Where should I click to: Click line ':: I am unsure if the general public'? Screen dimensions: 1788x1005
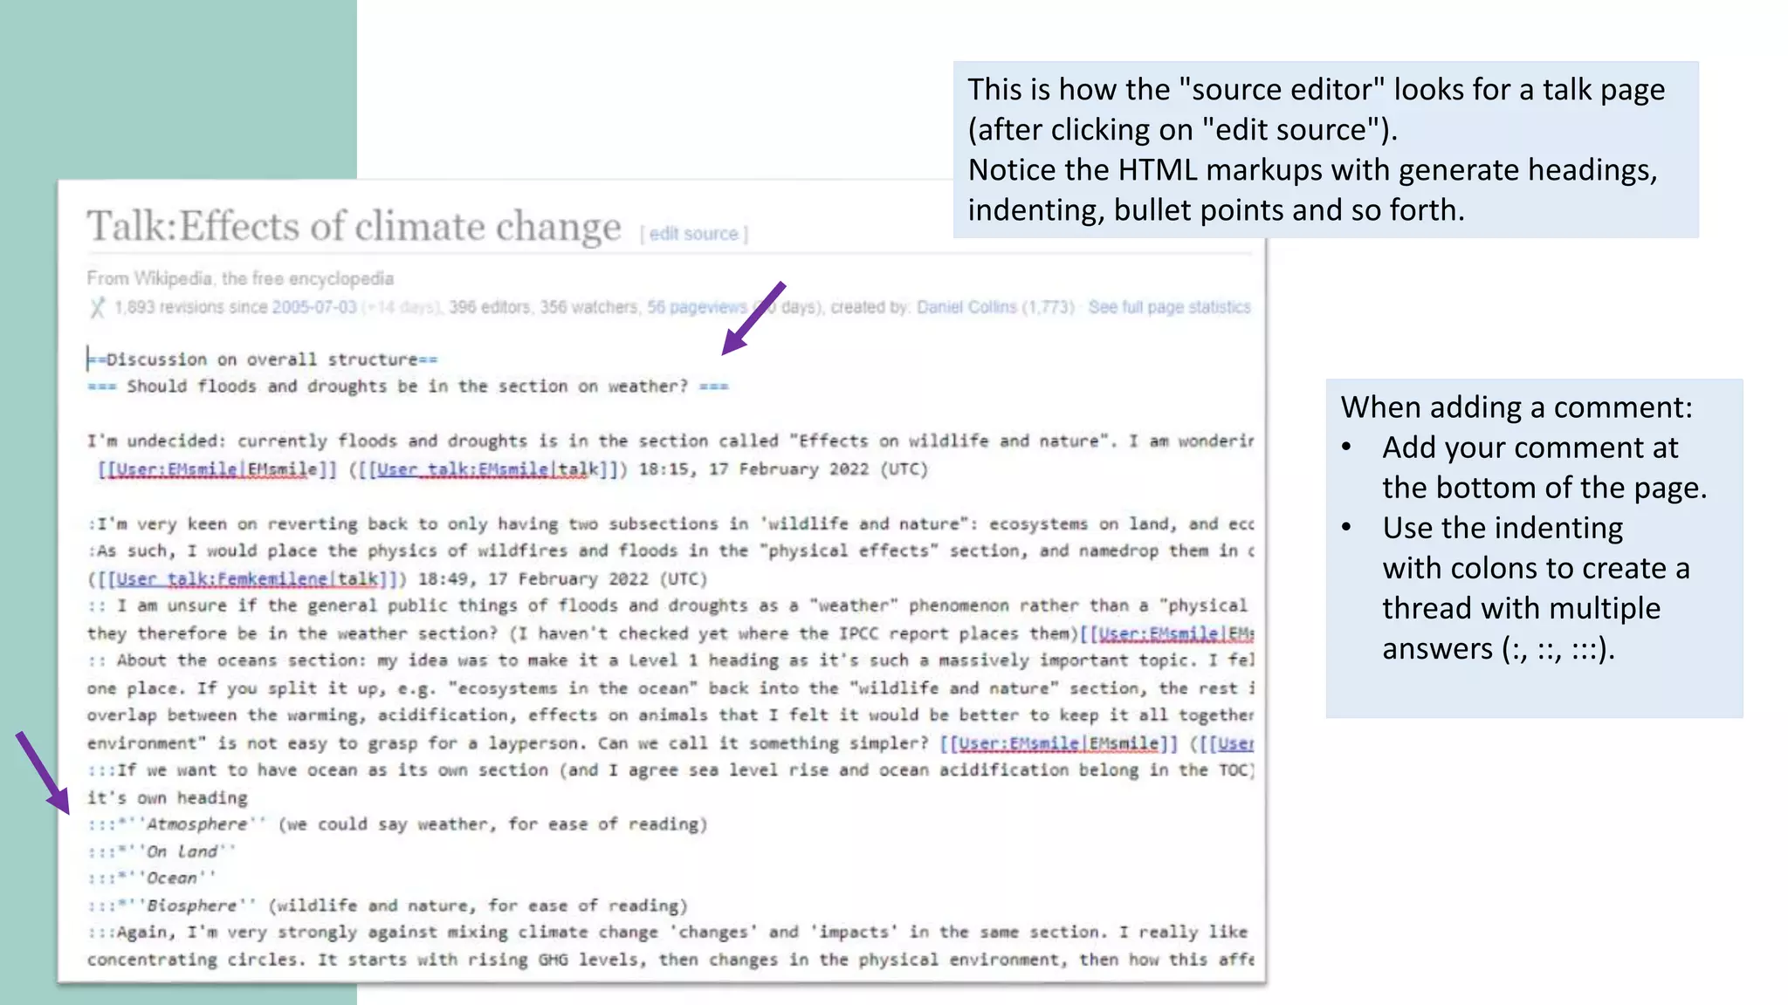(670, 606)
